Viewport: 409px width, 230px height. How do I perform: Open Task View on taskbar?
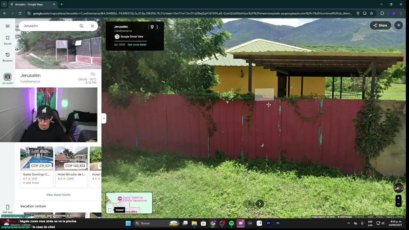click(x=185, y=223)
